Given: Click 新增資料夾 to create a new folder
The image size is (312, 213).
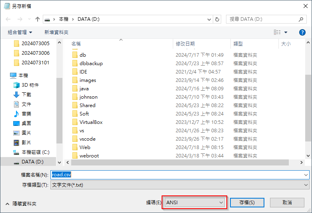Looking at the screenshot, I should point(56,32).
